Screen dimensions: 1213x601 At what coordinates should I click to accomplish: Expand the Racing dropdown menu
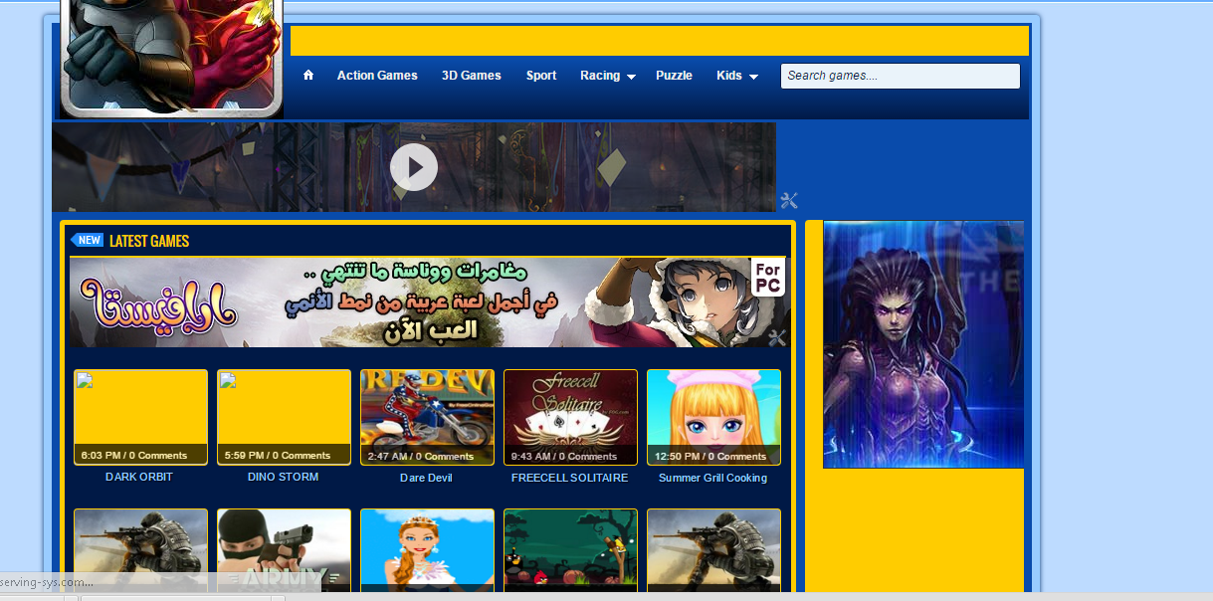[607, 75]
